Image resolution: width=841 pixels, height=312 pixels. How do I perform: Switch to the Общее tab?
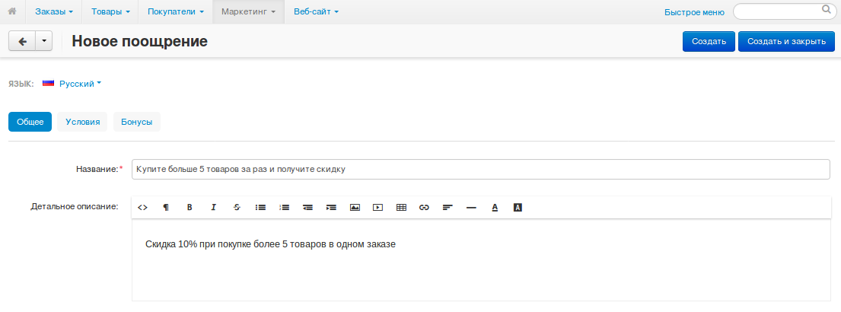coord(30,122)
